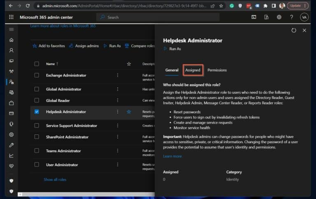Image resolution: width=316 pixels, height=199 pixels.
Task: Open Health heart icon in sidebar
Action: pos(12,166)
